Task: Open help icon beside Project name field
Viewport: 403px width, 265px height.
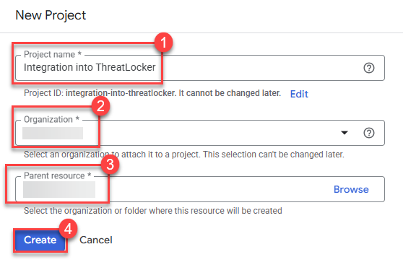Action: [x=369, y=68]
